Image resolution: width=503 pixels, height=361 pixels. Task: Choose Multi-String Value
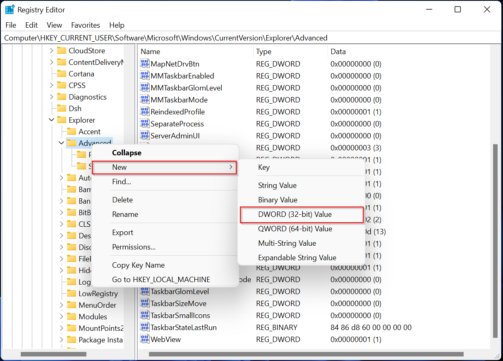tap(302, 243)
